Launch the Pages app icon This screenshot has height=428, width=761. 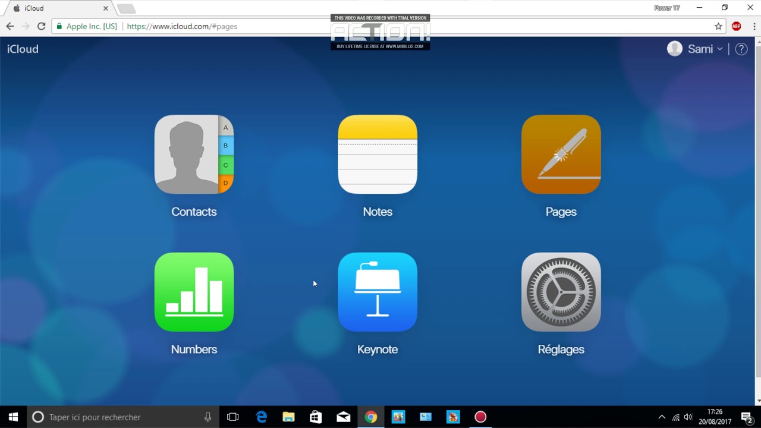(561, 155)
